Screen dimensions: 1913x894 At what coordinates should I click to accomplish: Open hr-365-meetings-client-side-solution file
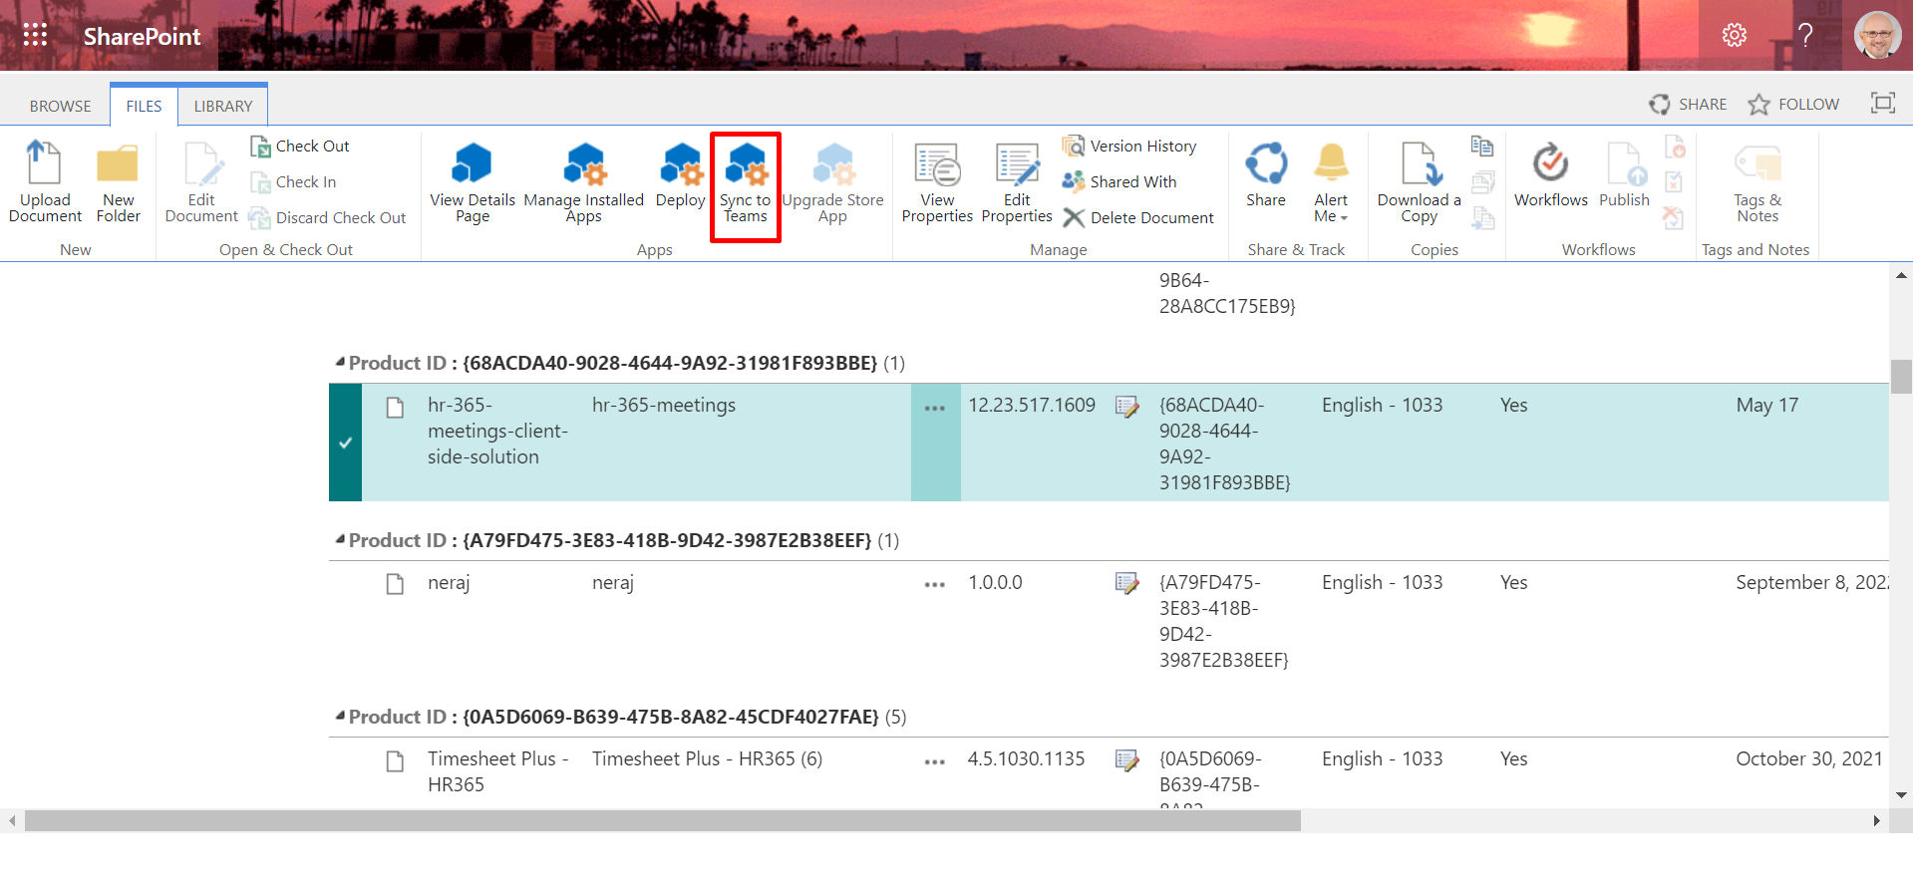pos(497,431)
